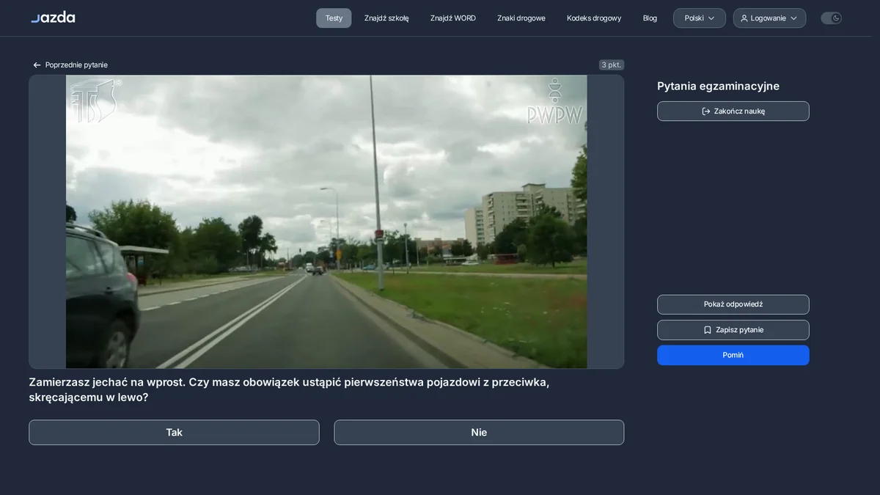The height and width of the screenshot is (495, 880).
Task: Open Znajdź WORD page
Action: pyautogui.click(x=453, y=18)
